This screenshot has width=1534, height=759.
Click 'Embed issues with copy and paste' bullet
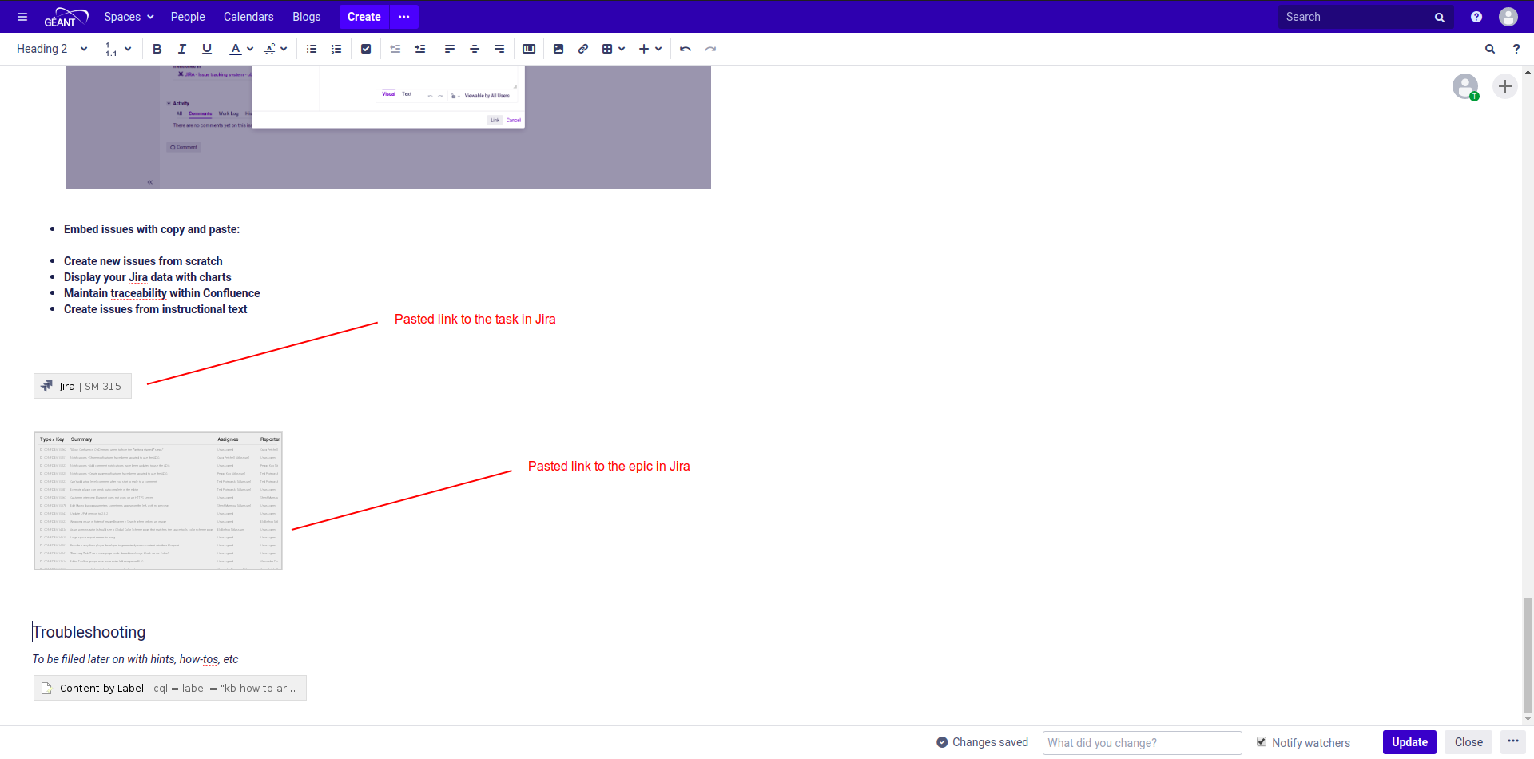[x=152, y=229]
